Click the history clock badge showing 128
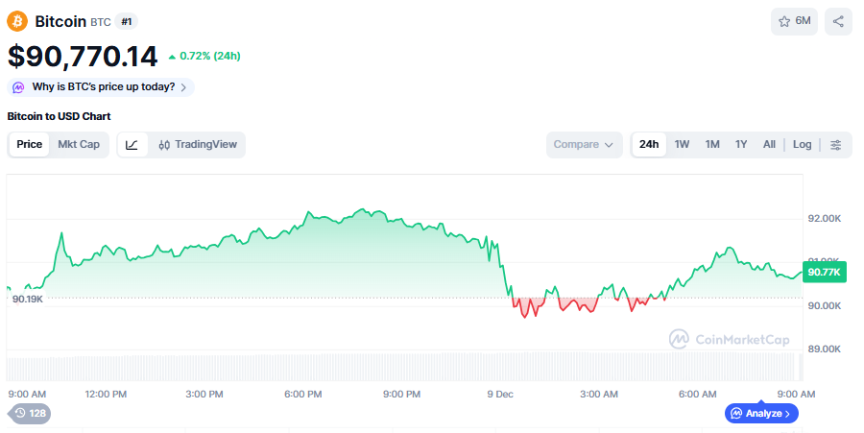 click(30, 414)
